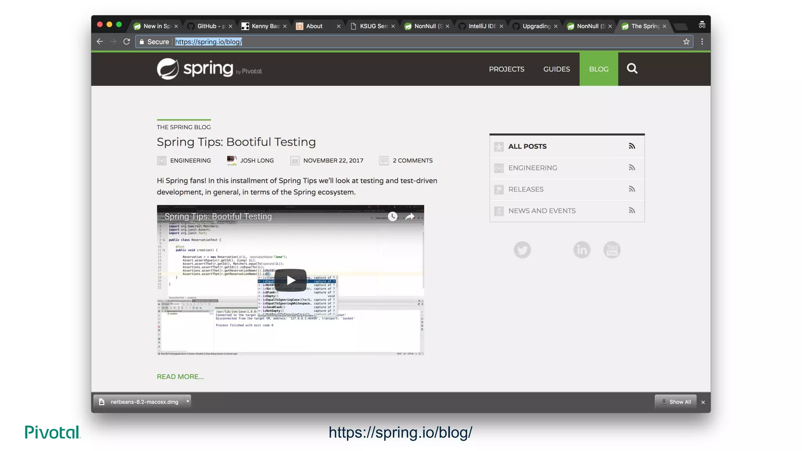The image size is (802, 451).
Task: Click Josh Long's avatar image
Action: [232, 161]
